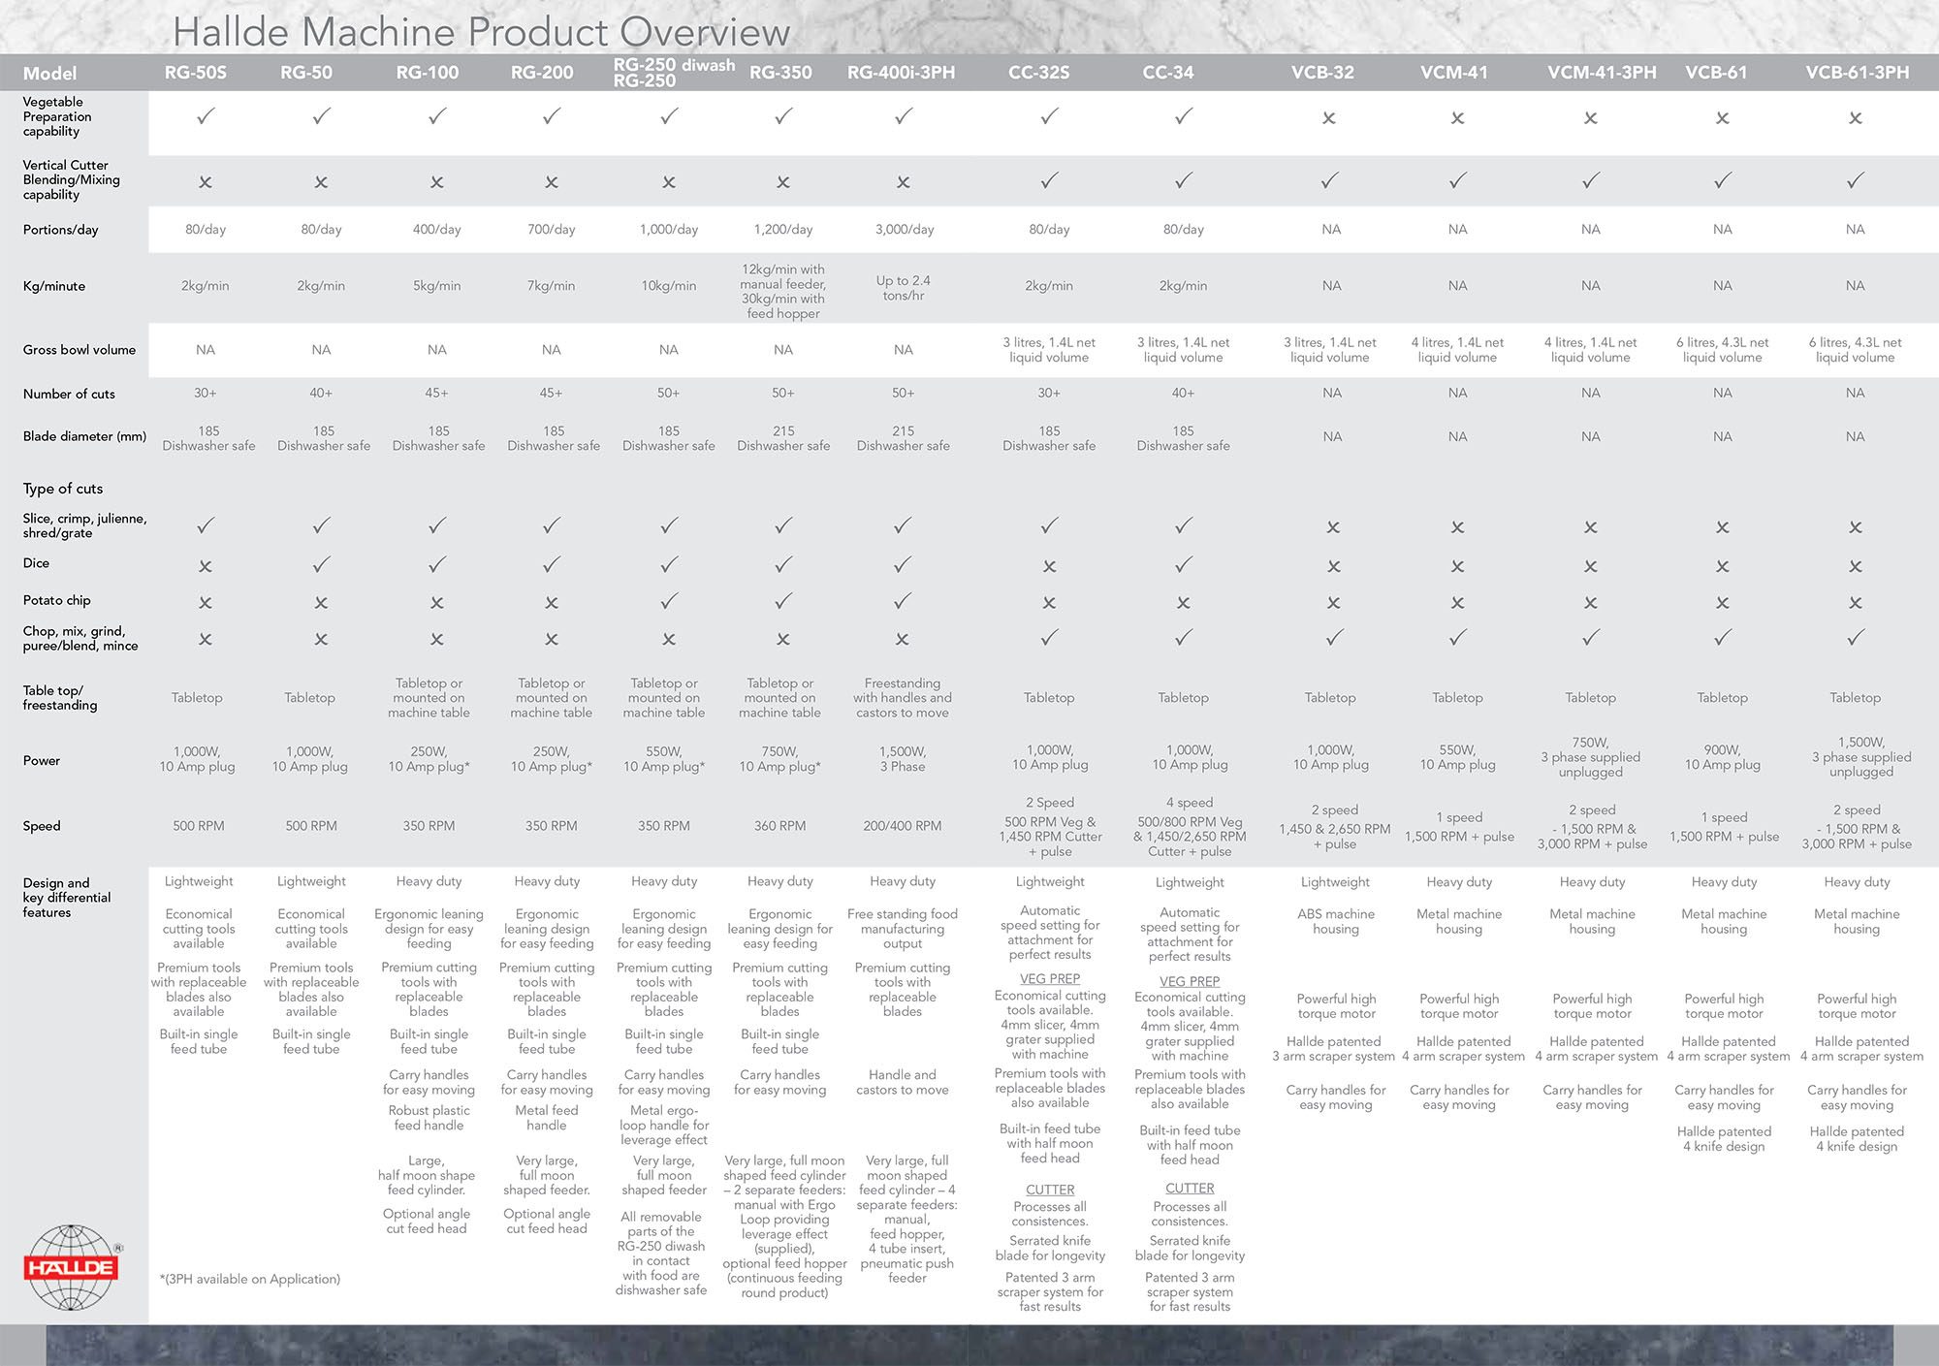1939x1366 pixels.
Task: Click the '400/day' portions value
Action: tap(437, 230)
